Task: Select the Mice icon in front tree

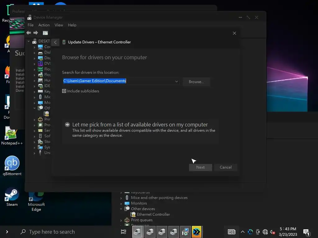Action: coord(40,97)
